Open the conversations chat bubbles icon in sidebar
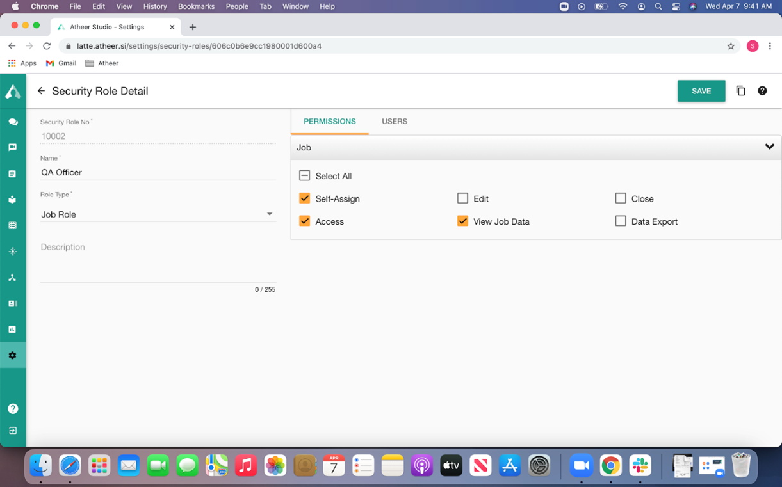Screen dimensions: 782x487 tap(13, 122)
